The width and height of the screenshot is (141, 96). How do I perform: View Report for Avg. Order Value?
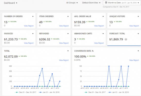99,26
